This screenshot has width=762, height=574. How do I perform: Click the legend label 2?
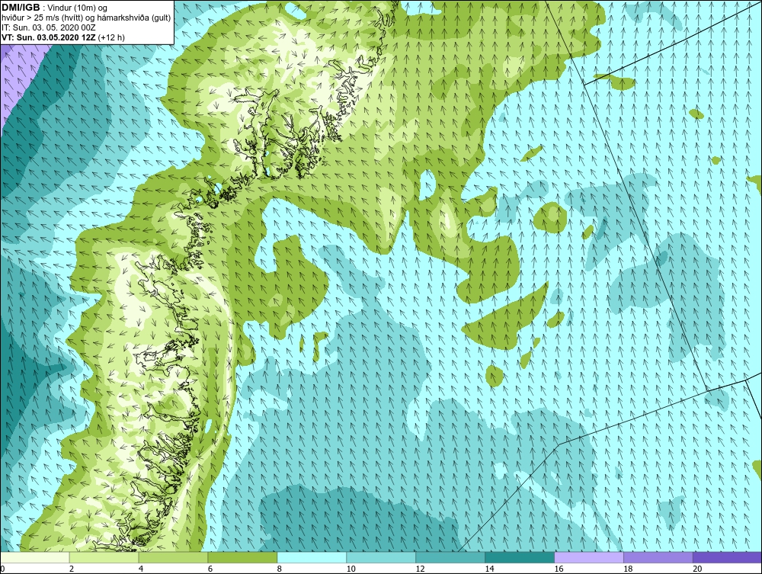pyautogui.click(x=72, y=569)
